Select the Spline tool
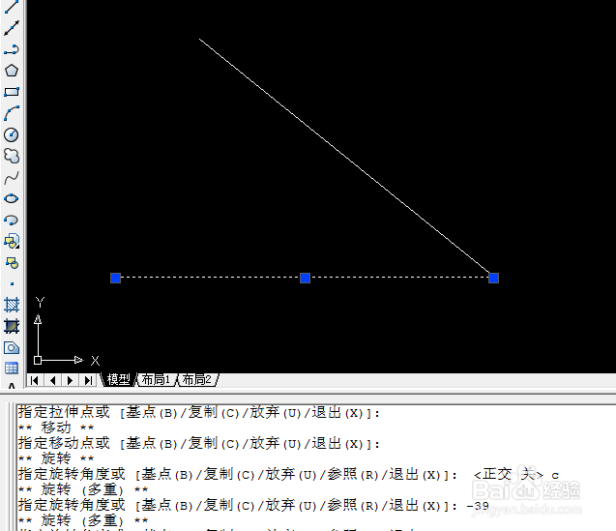The image size is (616, 531). point(12,178)
